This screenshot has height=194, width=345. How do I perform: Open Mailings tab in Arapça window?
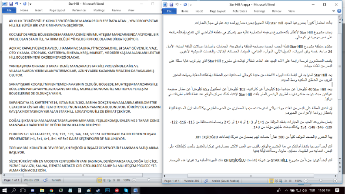click(259, 11)
